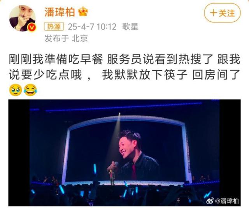Open the 潘瑋柏 username link

click(x=60, y=12)
